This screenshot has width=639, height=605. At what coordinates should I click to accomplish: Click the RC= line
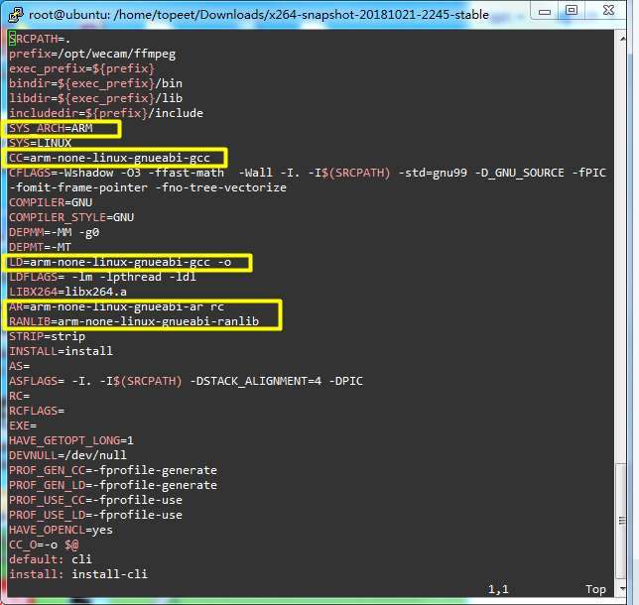pos(20,396)
